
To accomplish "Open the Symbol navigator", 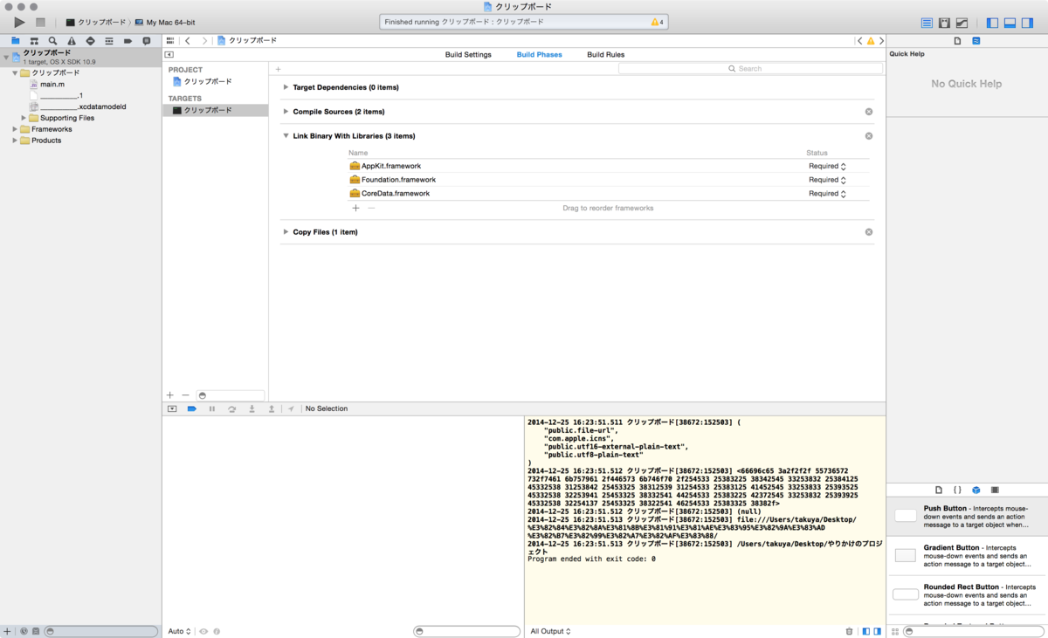I will point(34,41).
